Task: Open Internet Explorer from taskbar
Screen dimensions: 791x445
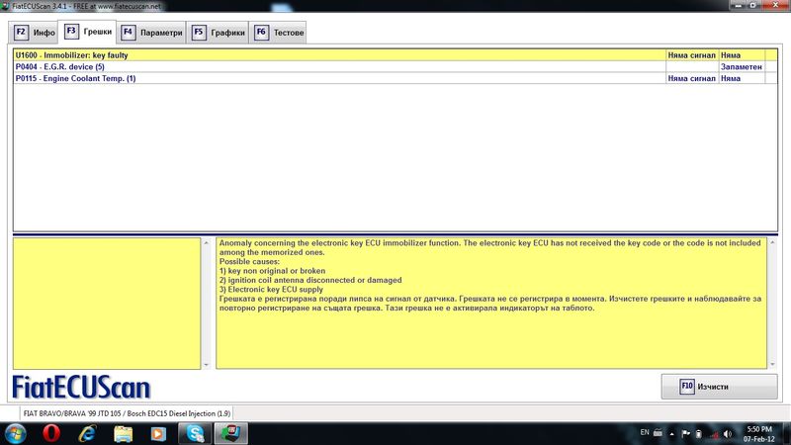Action: point(87,434)
